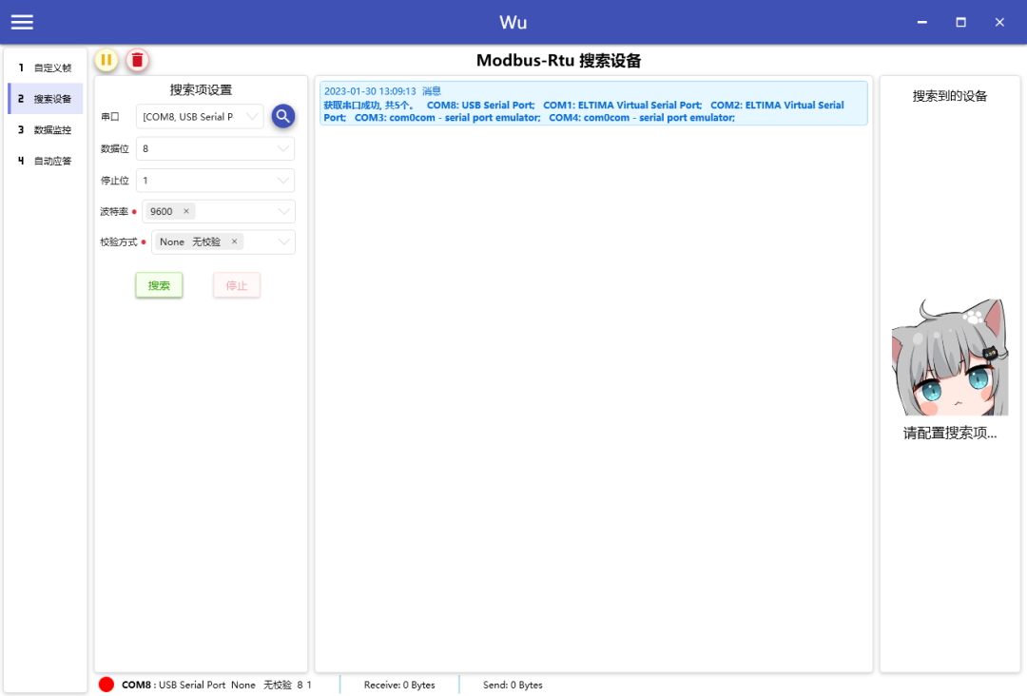Click the red connection status dot
The width and height of the screenshot is (1027, 696).
[106, 684]
